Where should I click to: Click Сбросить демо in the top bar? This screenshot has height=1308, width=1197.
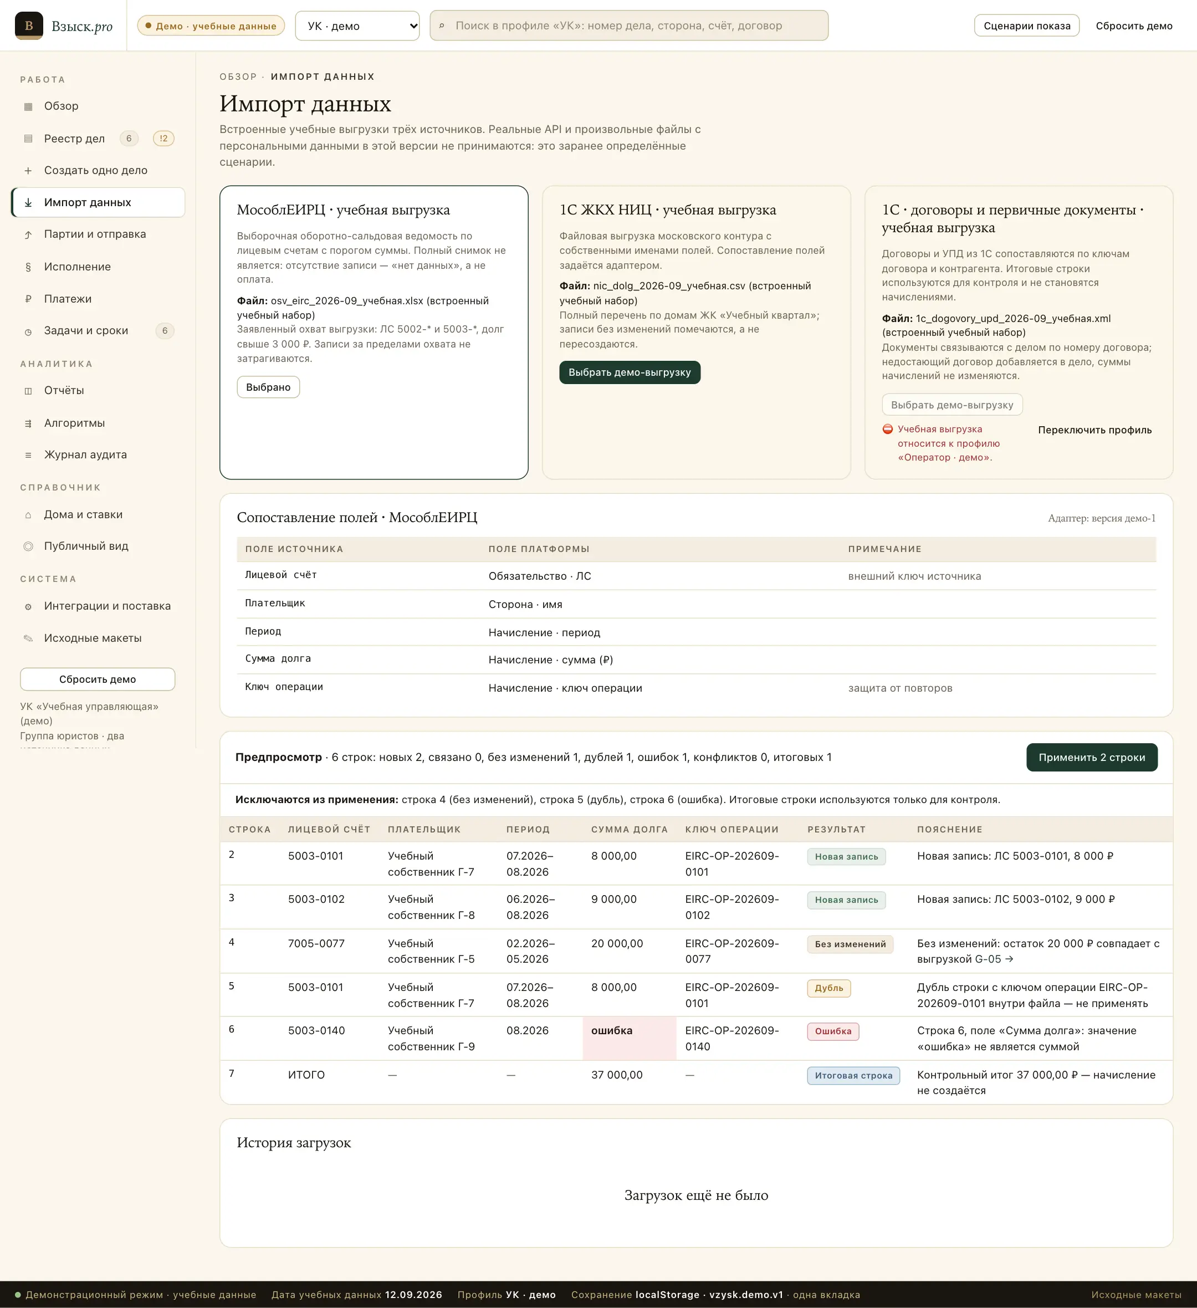click(1134, 26)
